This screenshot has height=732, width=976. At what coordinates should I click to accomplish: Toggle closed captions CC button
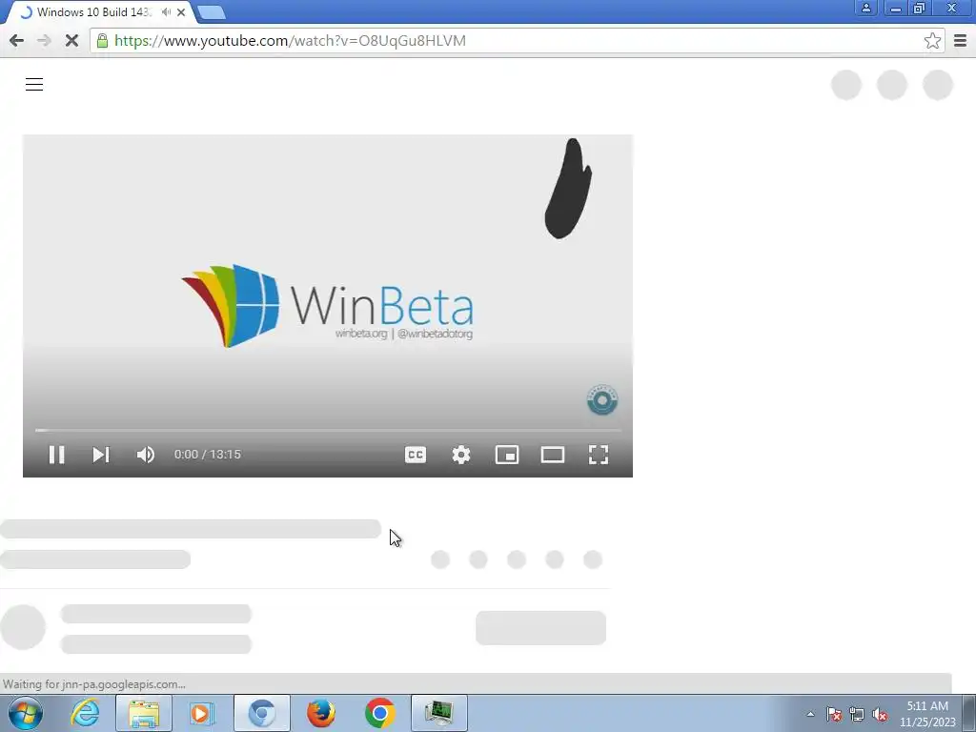point(416,455)
